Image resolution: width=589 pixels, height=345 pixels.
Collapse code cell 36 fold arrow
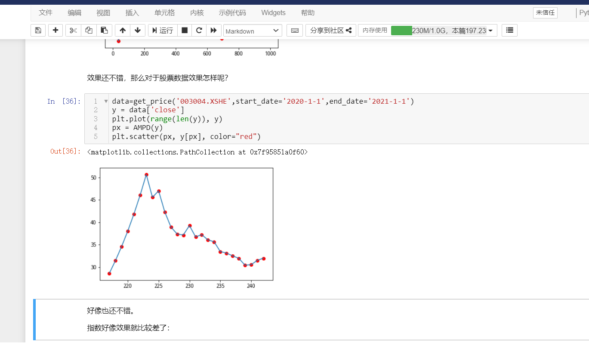click(106, 102)
